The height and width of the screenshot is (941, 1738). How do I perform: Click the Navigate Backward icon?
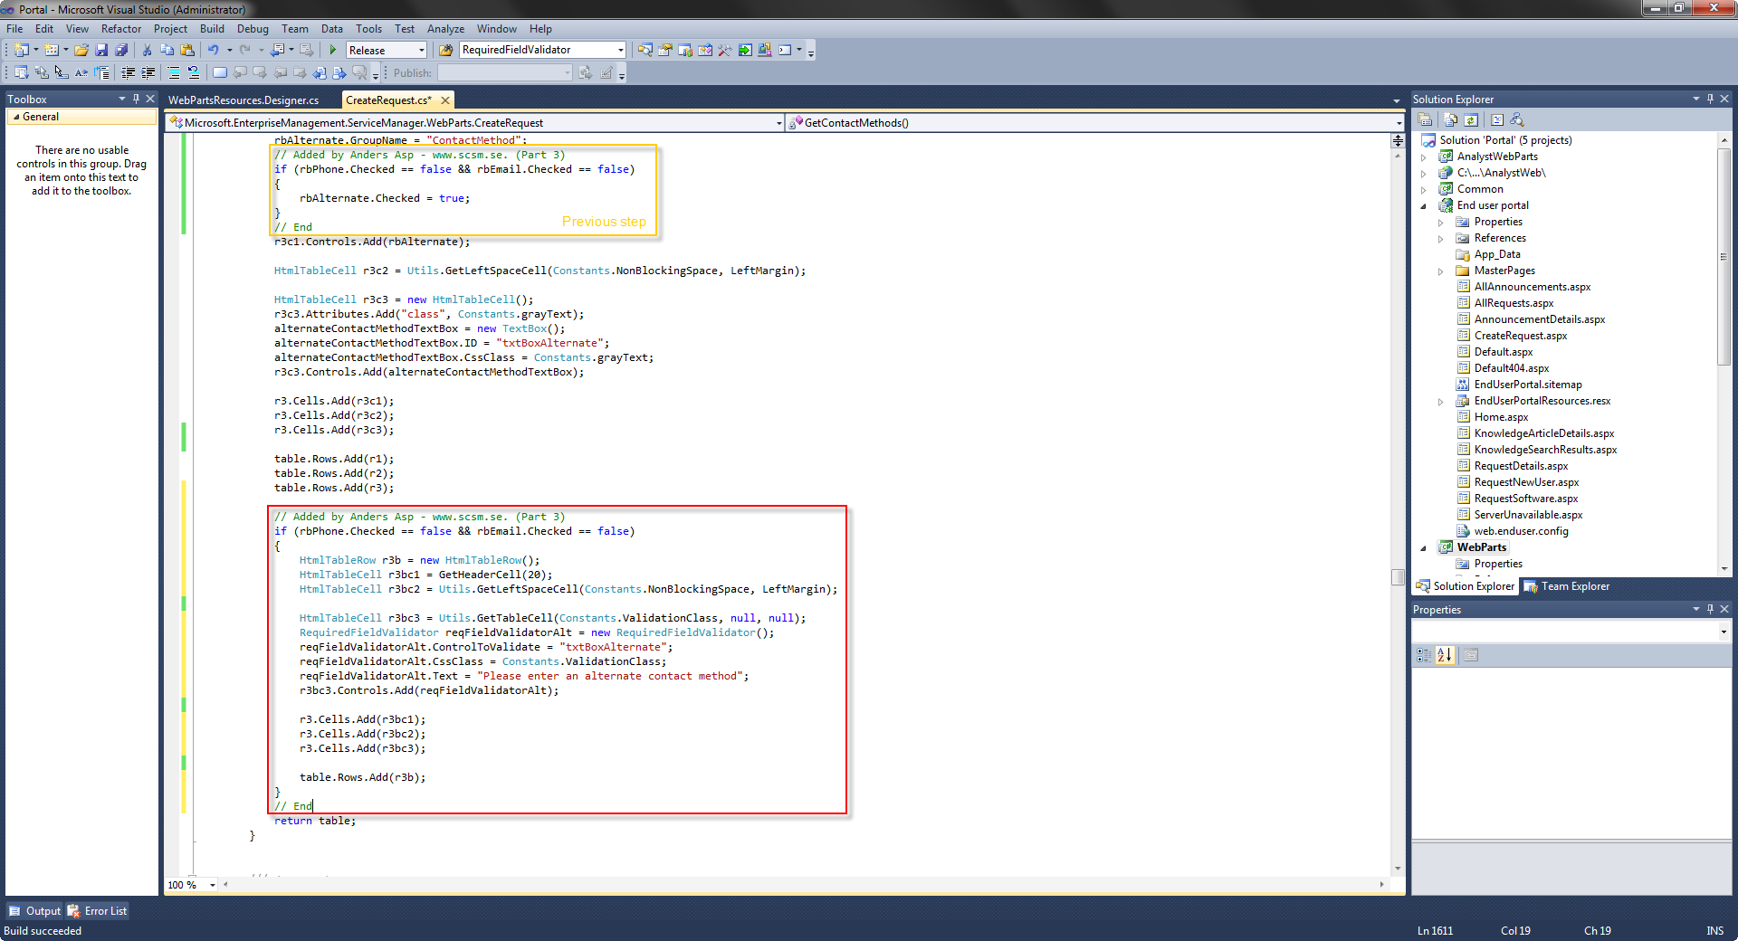point(278,50)
